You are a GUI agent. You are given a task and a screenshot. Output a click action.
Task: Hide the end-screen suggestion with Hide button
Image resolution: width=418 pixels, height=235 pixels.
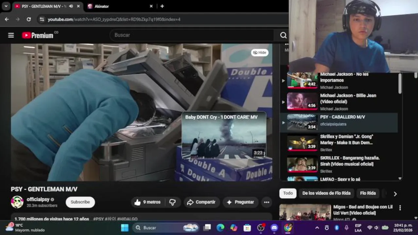tap(260, 53)
